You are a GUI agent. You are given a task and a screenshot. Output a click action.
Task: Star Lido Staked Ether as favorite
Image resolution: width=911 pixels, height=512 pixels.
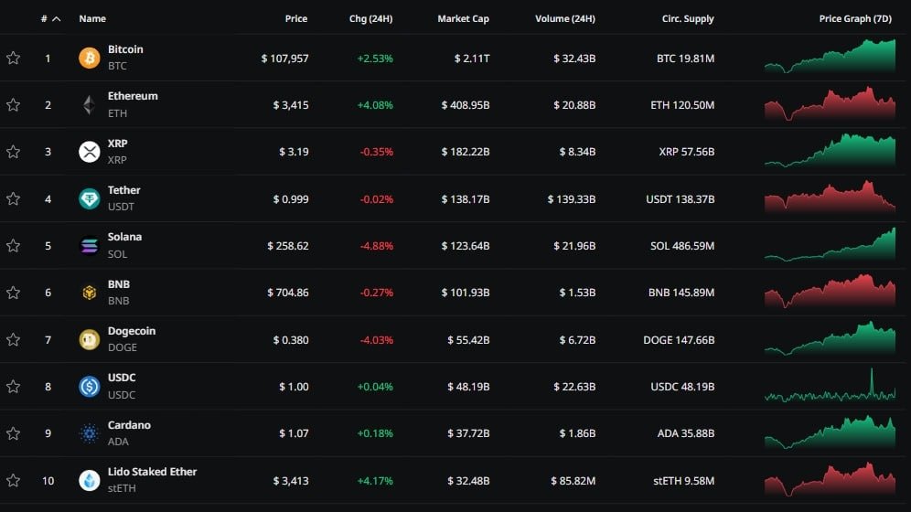pyautogui.click(x=13, y=480)
